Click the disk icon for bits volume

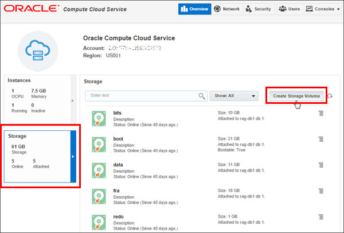click(99, 119)
